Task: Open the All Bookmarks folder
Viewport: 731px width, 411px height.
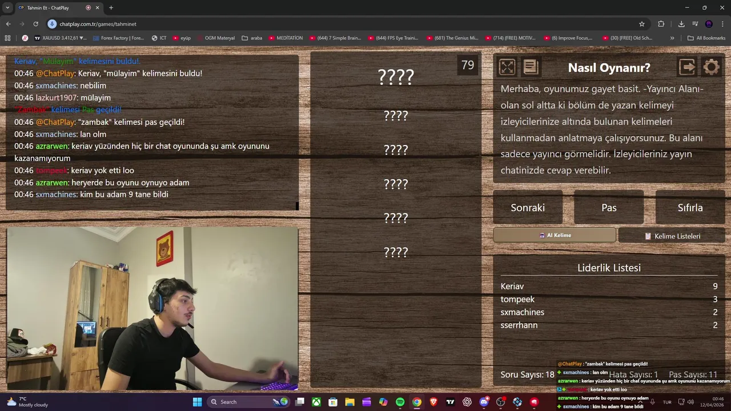Action: 706,38
